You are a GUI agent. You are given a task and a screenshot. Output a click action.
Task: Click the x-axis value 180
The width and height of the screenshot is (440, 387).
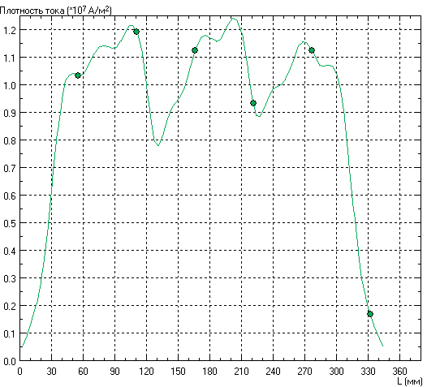[x=209, y=372]
